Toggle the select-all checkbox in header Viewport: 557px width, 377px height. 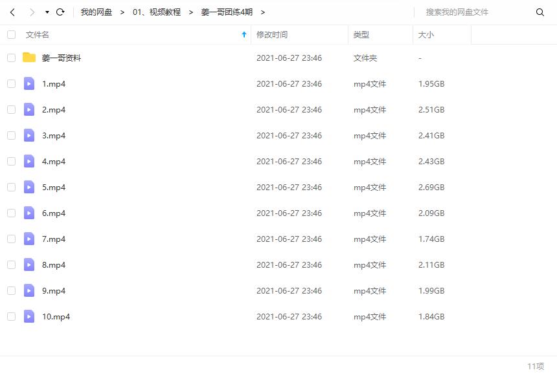[x=12, y=35]
